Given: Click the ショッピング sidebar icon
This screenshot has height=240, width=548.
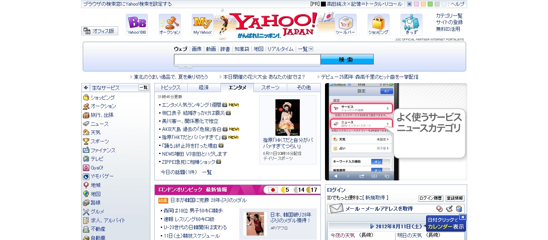Looking at the screenshot, I should [x=86, y=97].
